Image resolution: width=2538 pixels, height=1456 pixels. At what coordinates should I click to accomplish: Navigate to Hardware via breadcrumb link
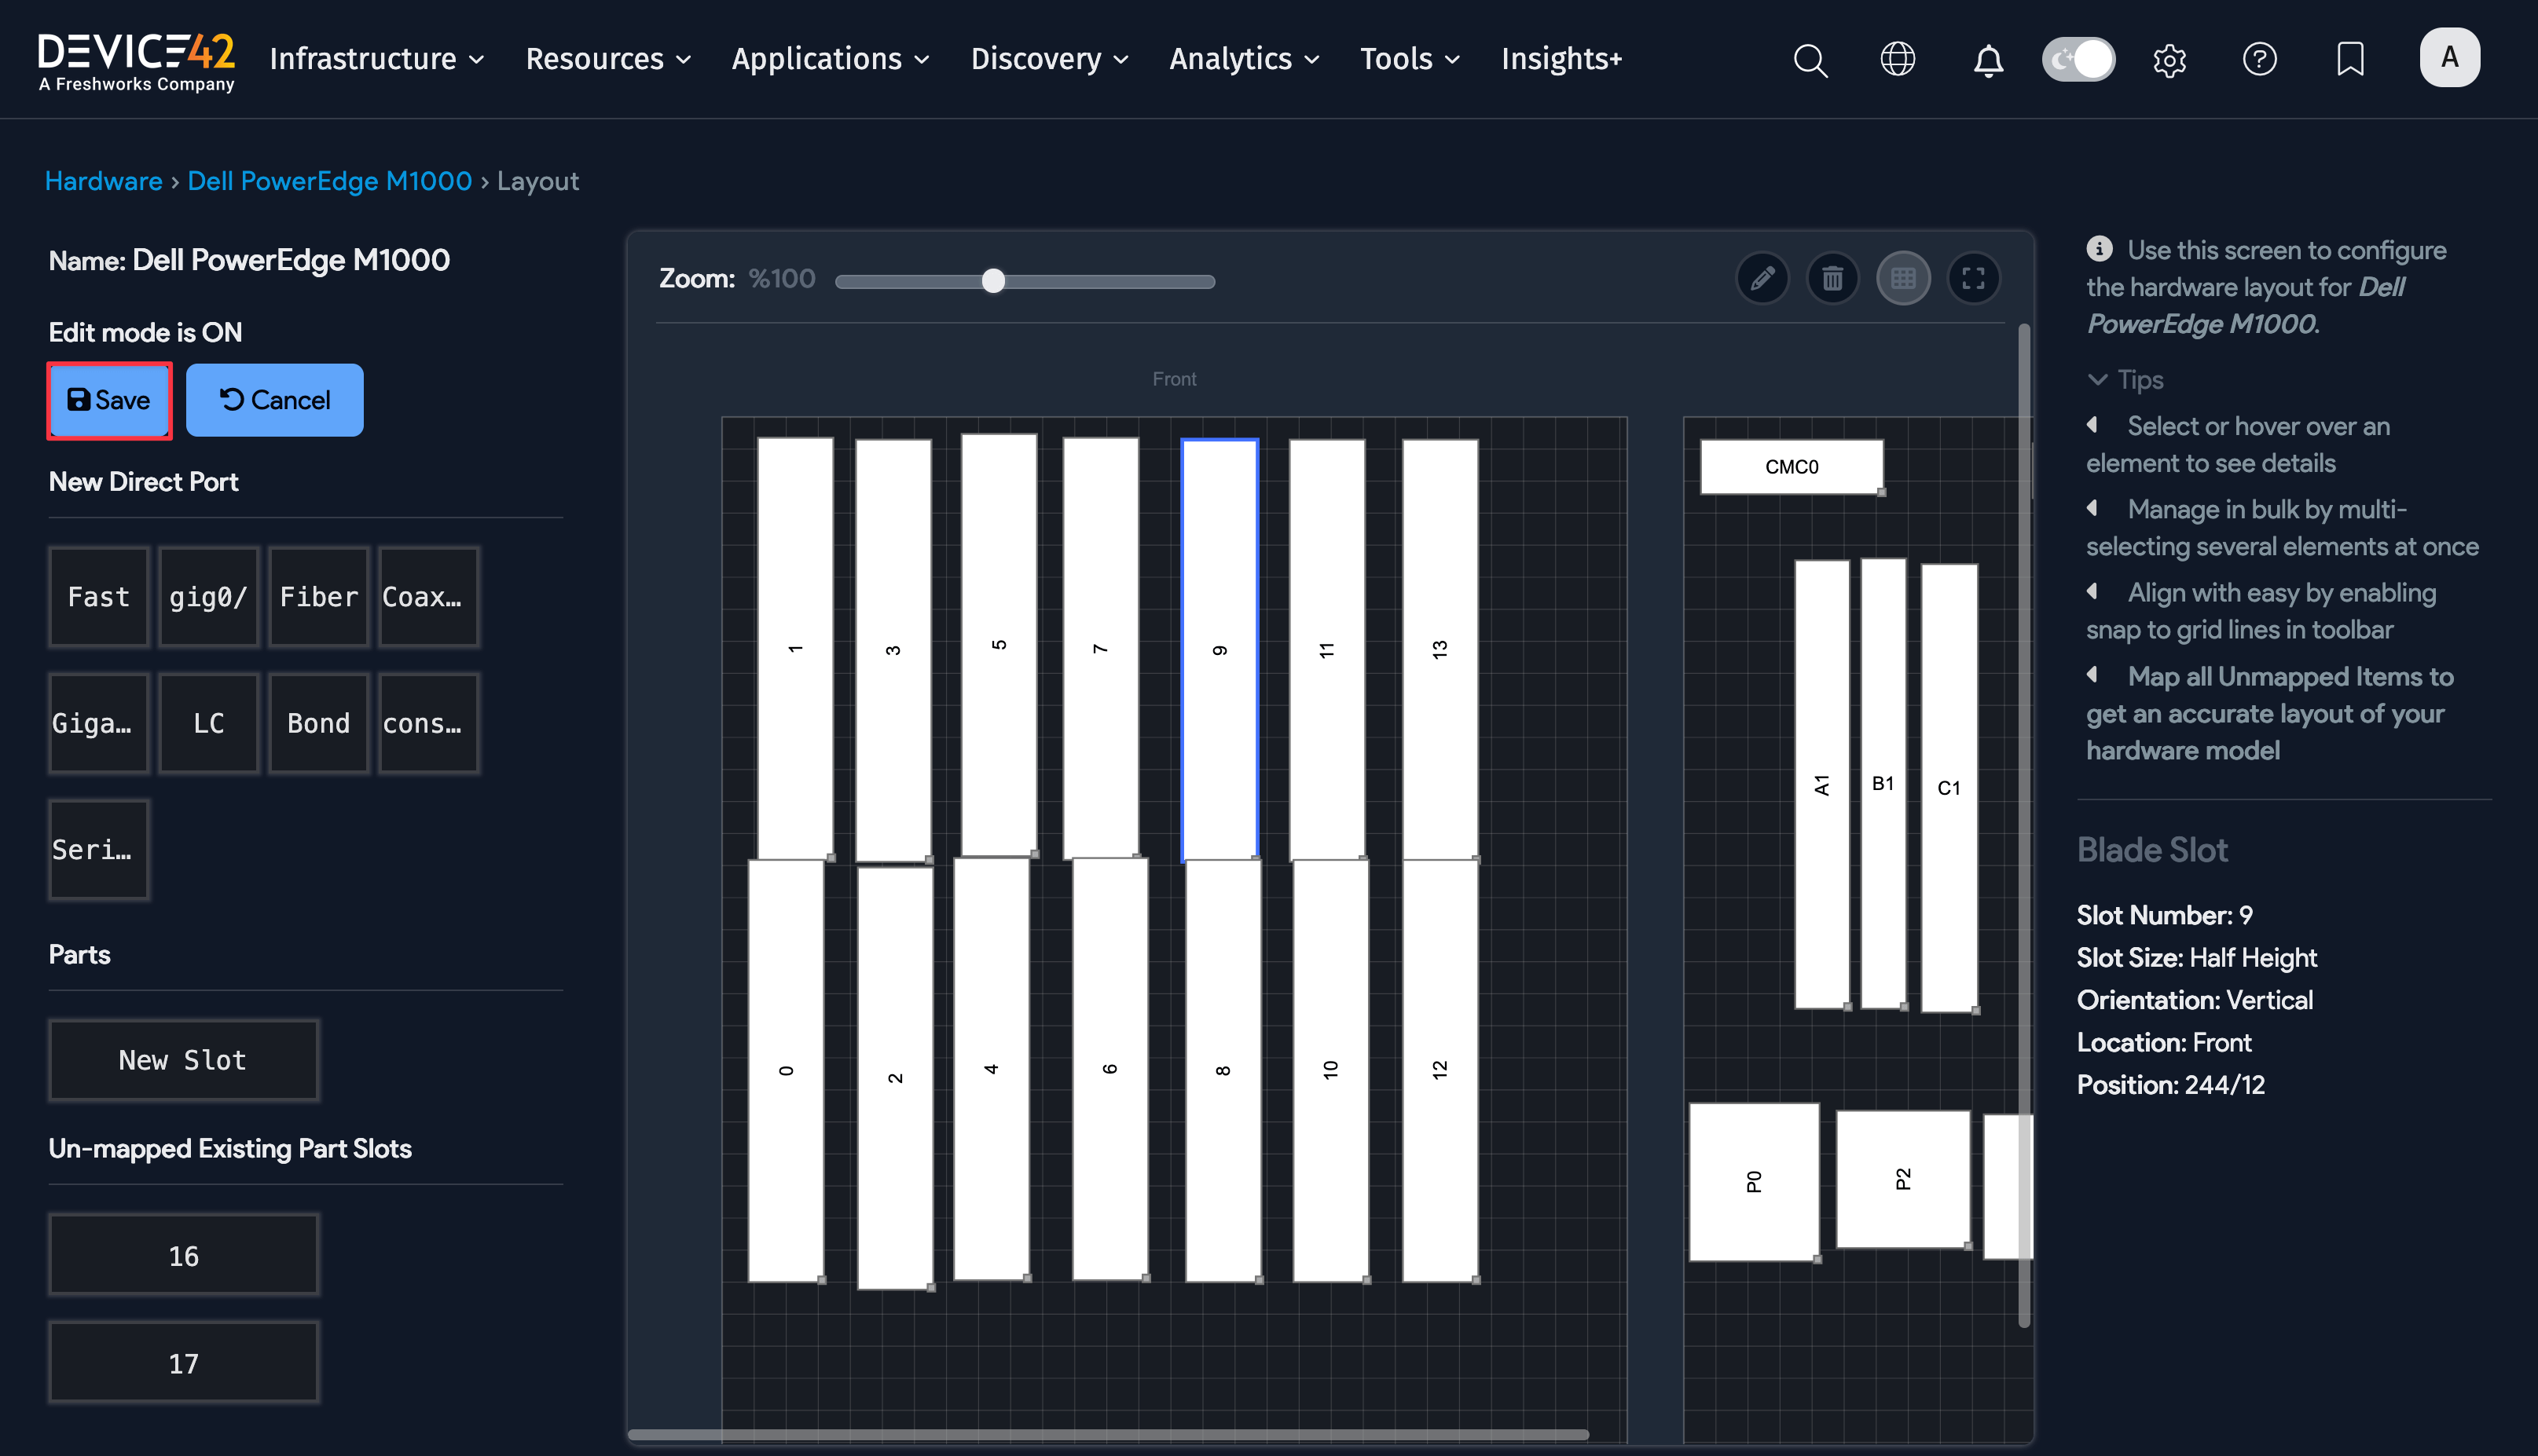click(103, 181)
